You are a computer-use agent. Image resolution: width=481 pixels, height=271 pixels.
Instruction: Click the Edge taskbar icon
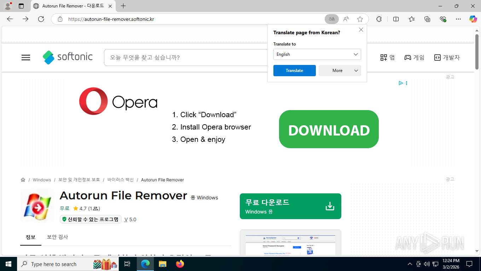[145, 264]
